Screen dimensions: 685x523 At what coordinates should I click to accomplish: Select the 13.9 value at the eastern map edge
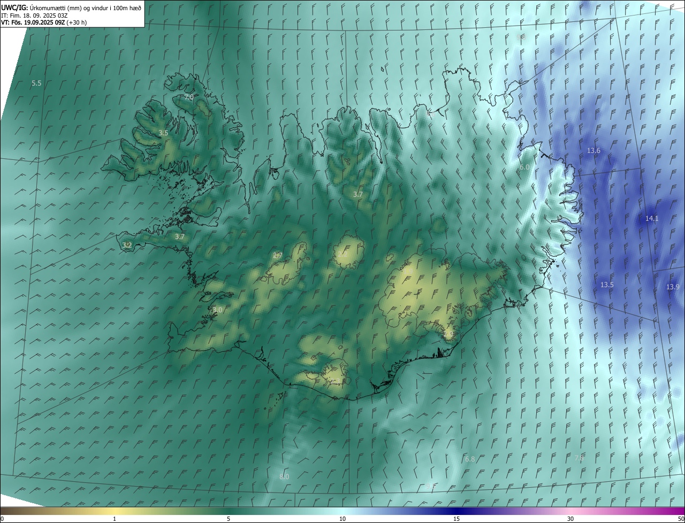click(x=673, y=287)
